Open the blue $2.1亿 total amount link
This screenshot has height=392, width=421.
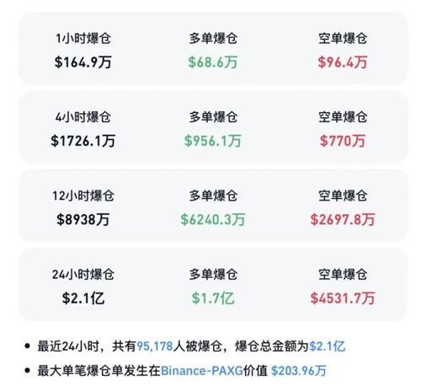coord(328,346)
